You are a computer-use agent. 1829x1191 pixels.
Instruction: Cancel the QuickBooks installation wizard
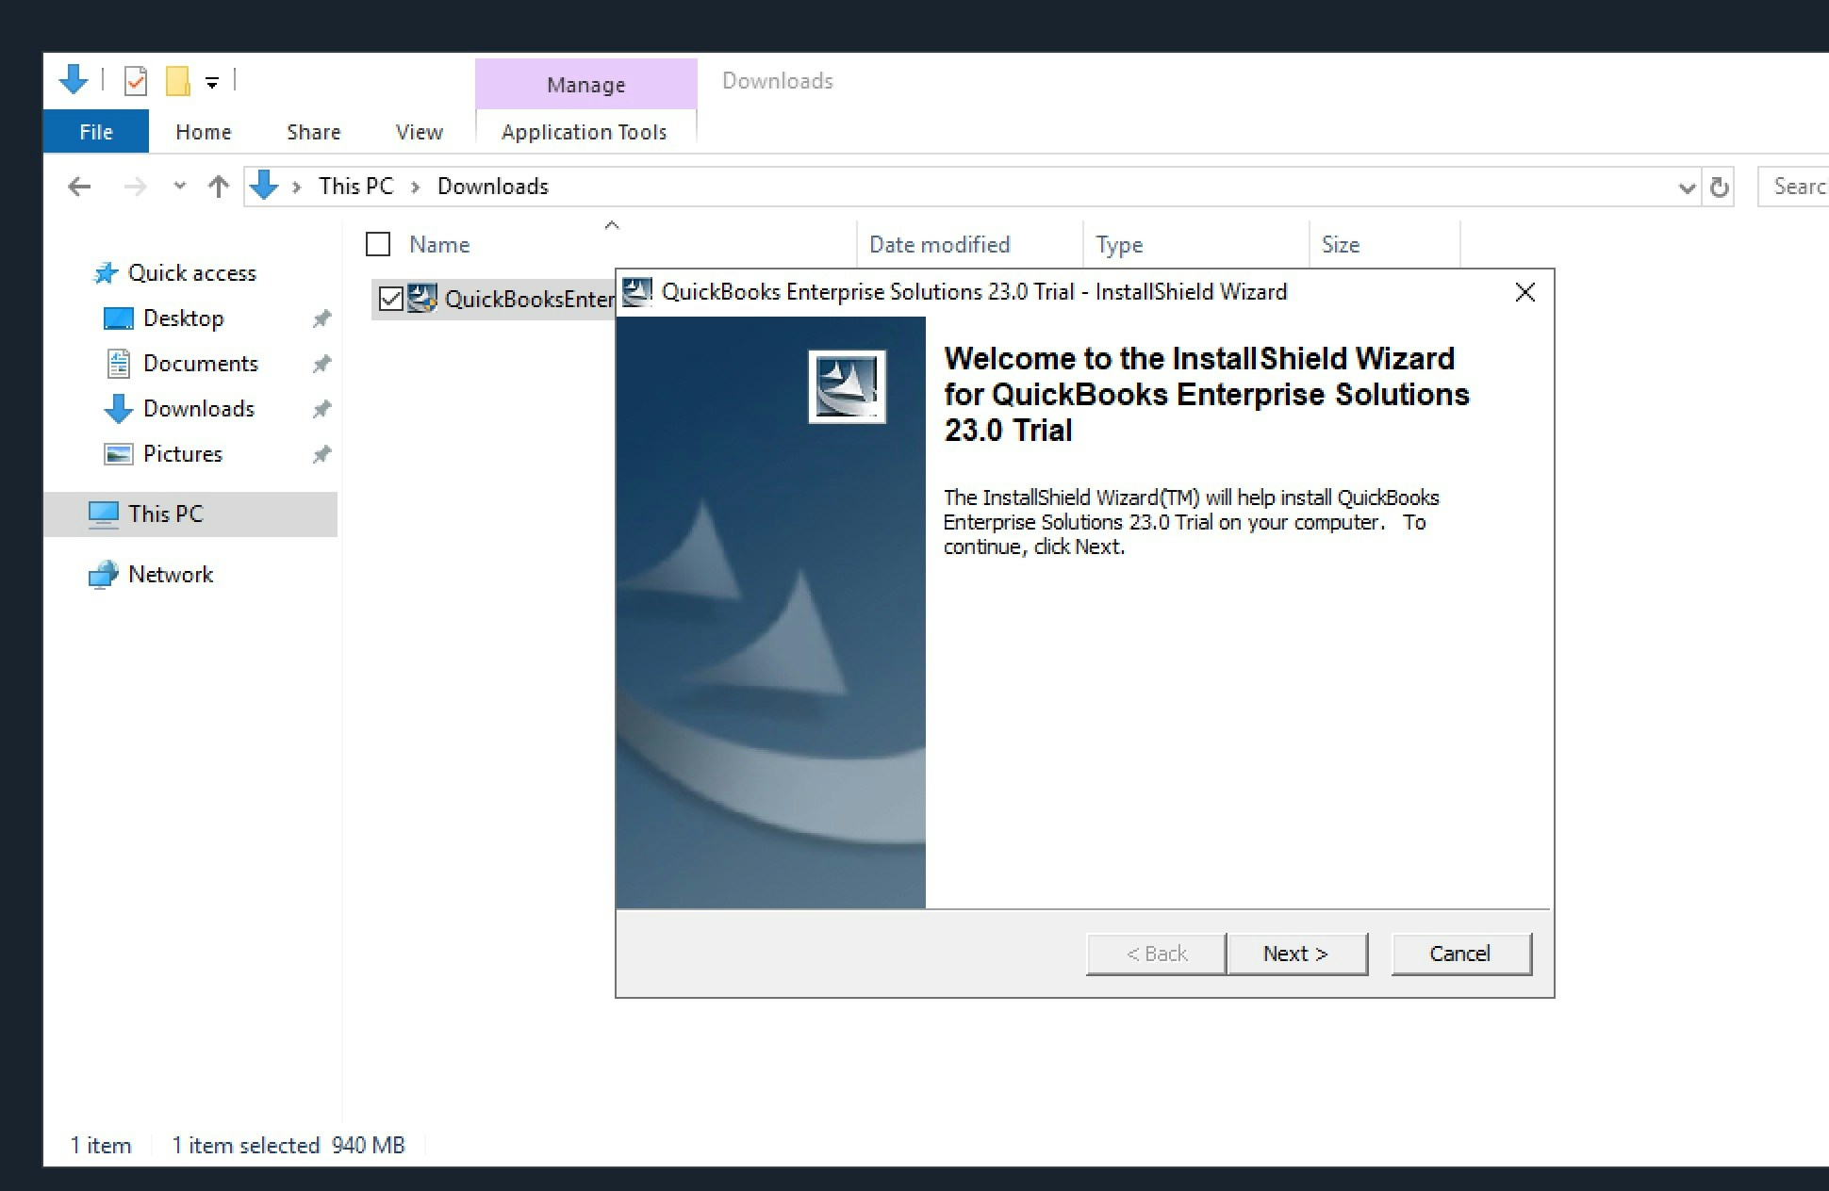pyautogui.click(x=1460, y=954)
